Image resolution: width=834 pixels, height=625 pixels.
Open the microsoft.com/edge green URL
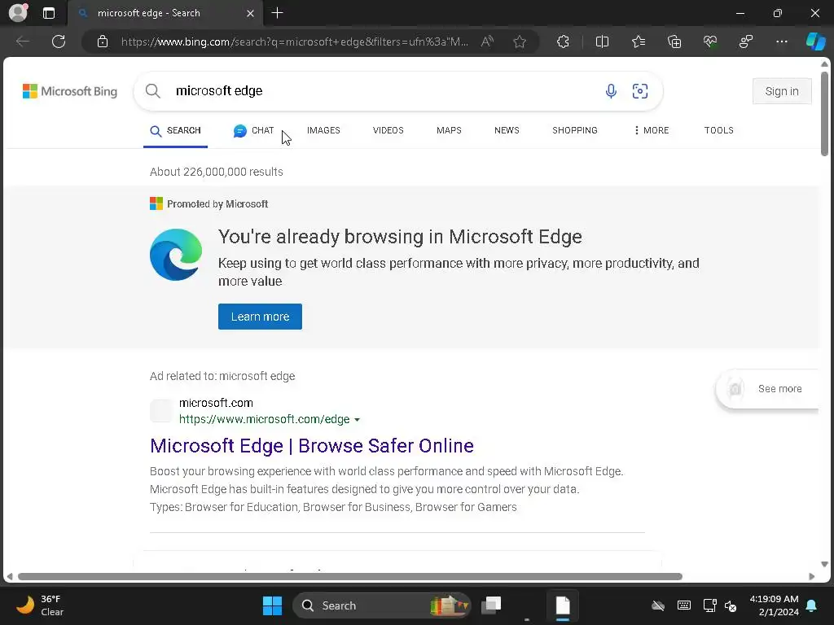(x=265, y=419)
